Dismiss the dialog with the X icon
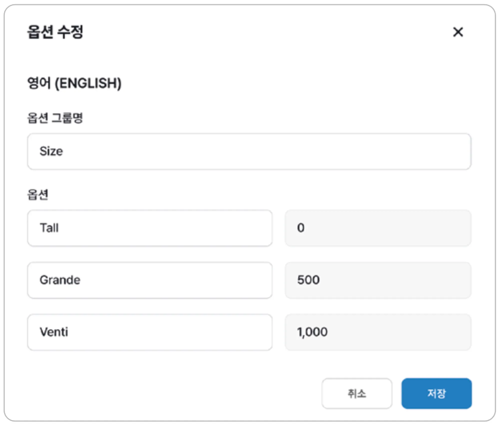500x429 pixels. [458, 32]
